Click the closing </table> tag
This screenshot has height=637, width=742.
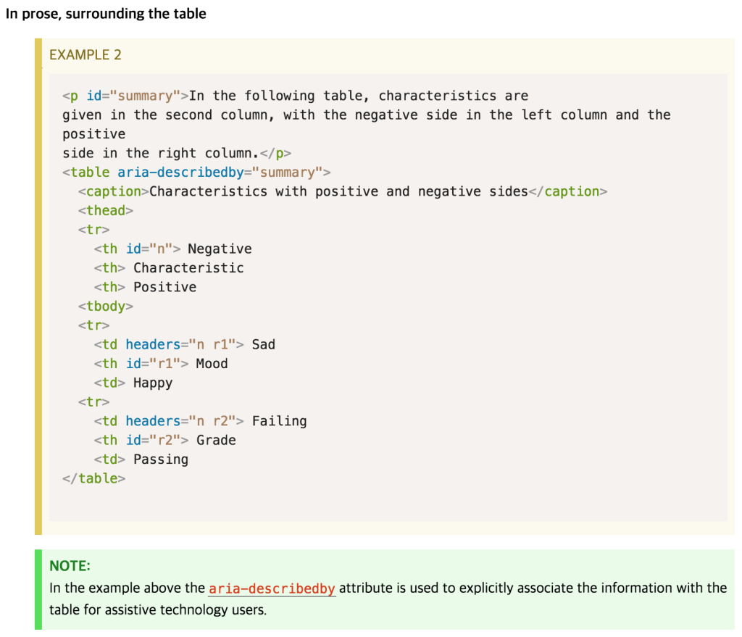pos(93,478)
